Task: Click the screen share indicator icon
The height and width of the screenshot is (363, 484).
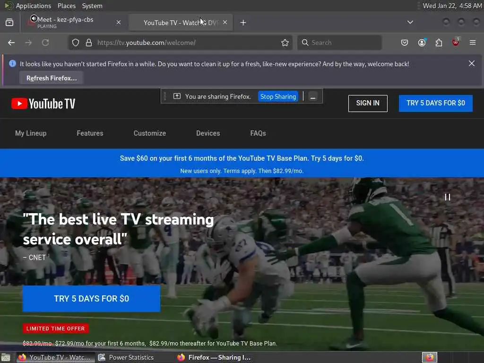Action: (x=177, y=96)
